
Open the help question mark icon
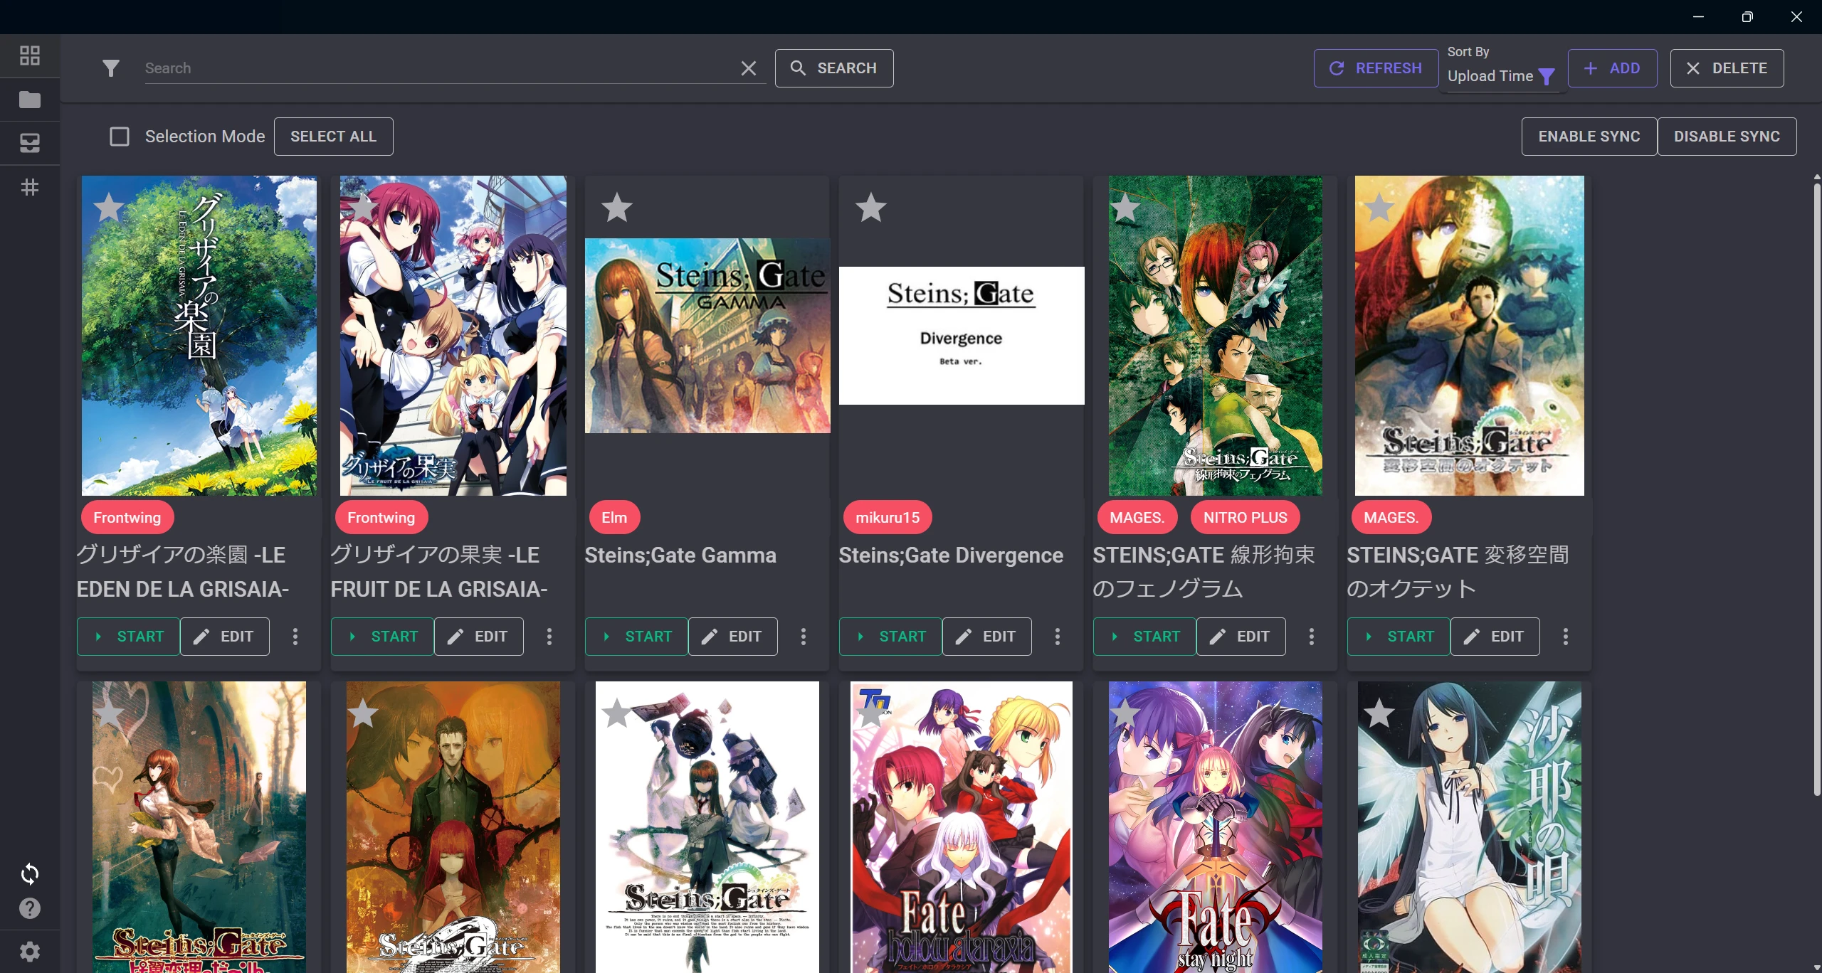[30, 908]
